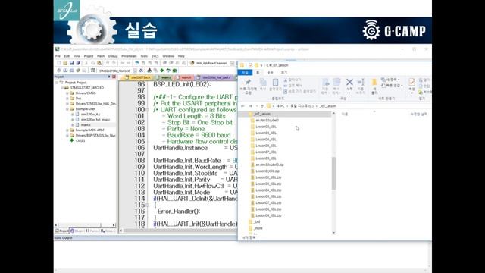Select Lesson04_KEIL.zip in Explorer tree
Viewport: 485px width, 273px height.
[268, 190]
